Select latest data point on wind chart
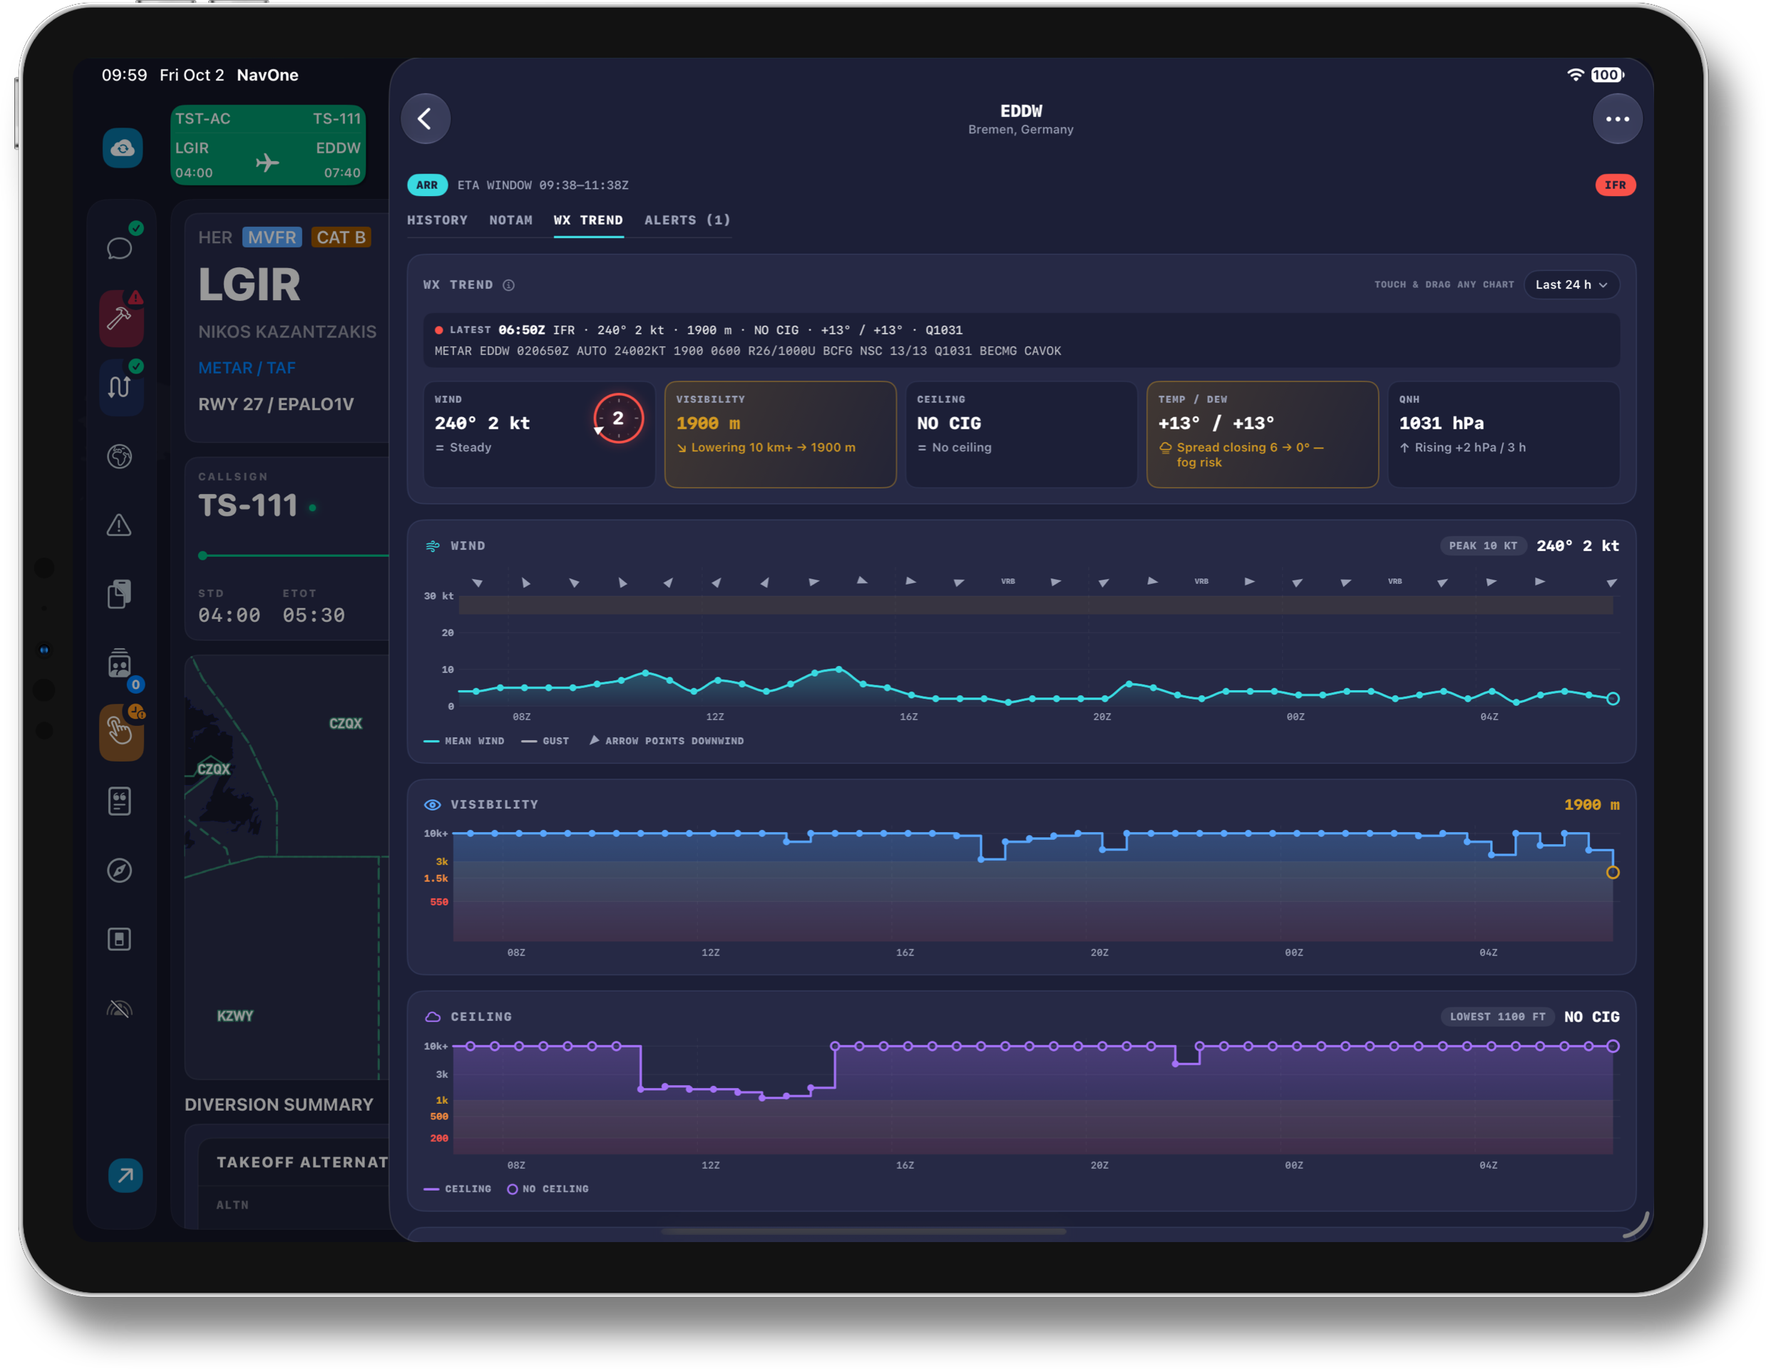Screen dimensions: 1766x1369 (x=1613, y=699)
